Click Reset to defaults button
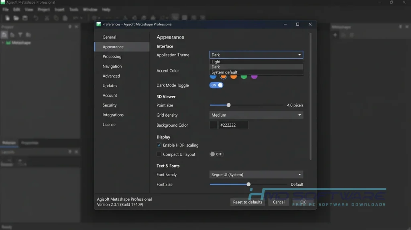Image resolution: width=411 pixels, height=230 pixels. click(247, 202)
